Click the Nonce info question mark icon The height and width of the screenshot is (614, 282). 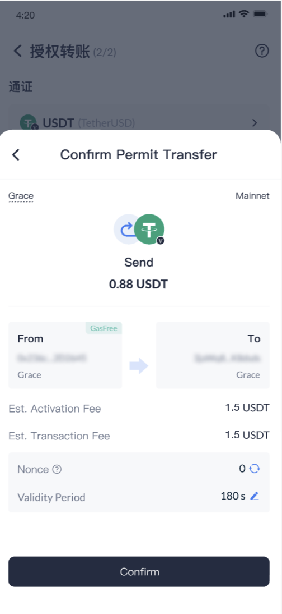pos(57,469)
